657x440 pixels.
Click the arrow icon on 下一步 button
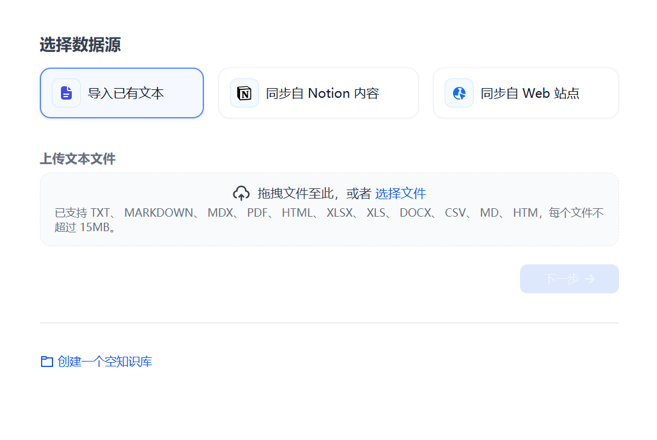pyautogui.click(x=590, y=279)
